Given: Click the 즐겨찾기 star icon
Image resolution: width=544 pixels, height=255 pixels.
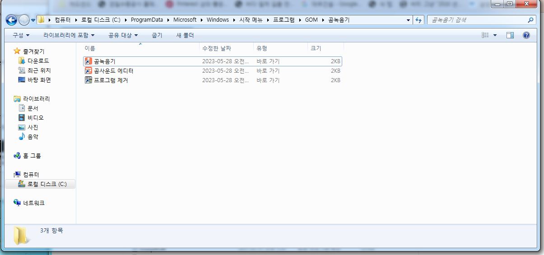Looking at the screenshot, I should [x=17, y=51].
